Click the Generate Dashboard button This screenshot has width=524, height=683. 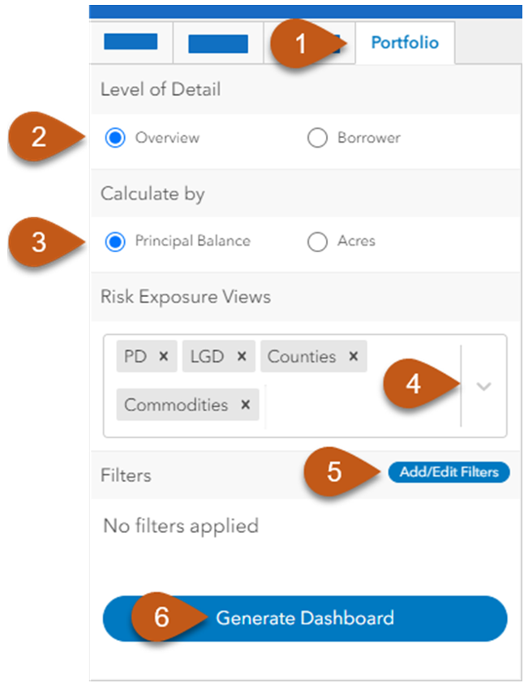coord(304,618)
